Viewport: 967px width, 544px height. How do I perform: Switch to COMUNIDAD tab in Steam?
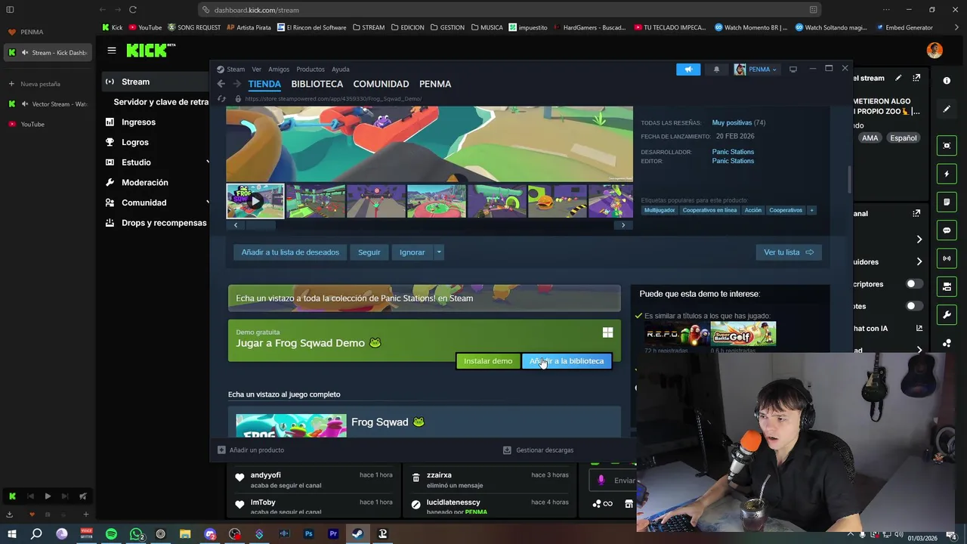click(x=381, y=84)
